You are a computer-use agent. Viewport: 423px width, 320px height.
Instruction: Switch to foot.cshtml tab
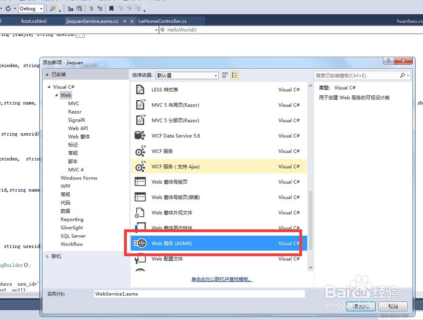pyautogui.click(x=34, y=21)
